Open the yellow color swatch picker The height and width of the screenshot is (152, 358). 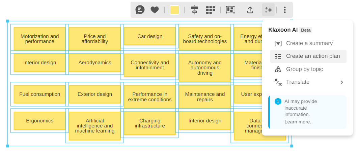click(x=174, y=10)
